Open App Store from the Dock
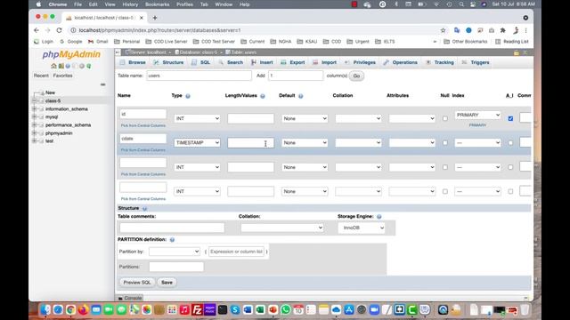The height and width of the screenshot is (320, 570). point(349,310)
